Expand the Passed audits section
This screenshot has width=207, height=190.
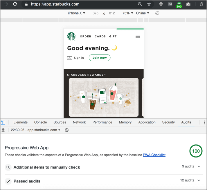point(104,181)
